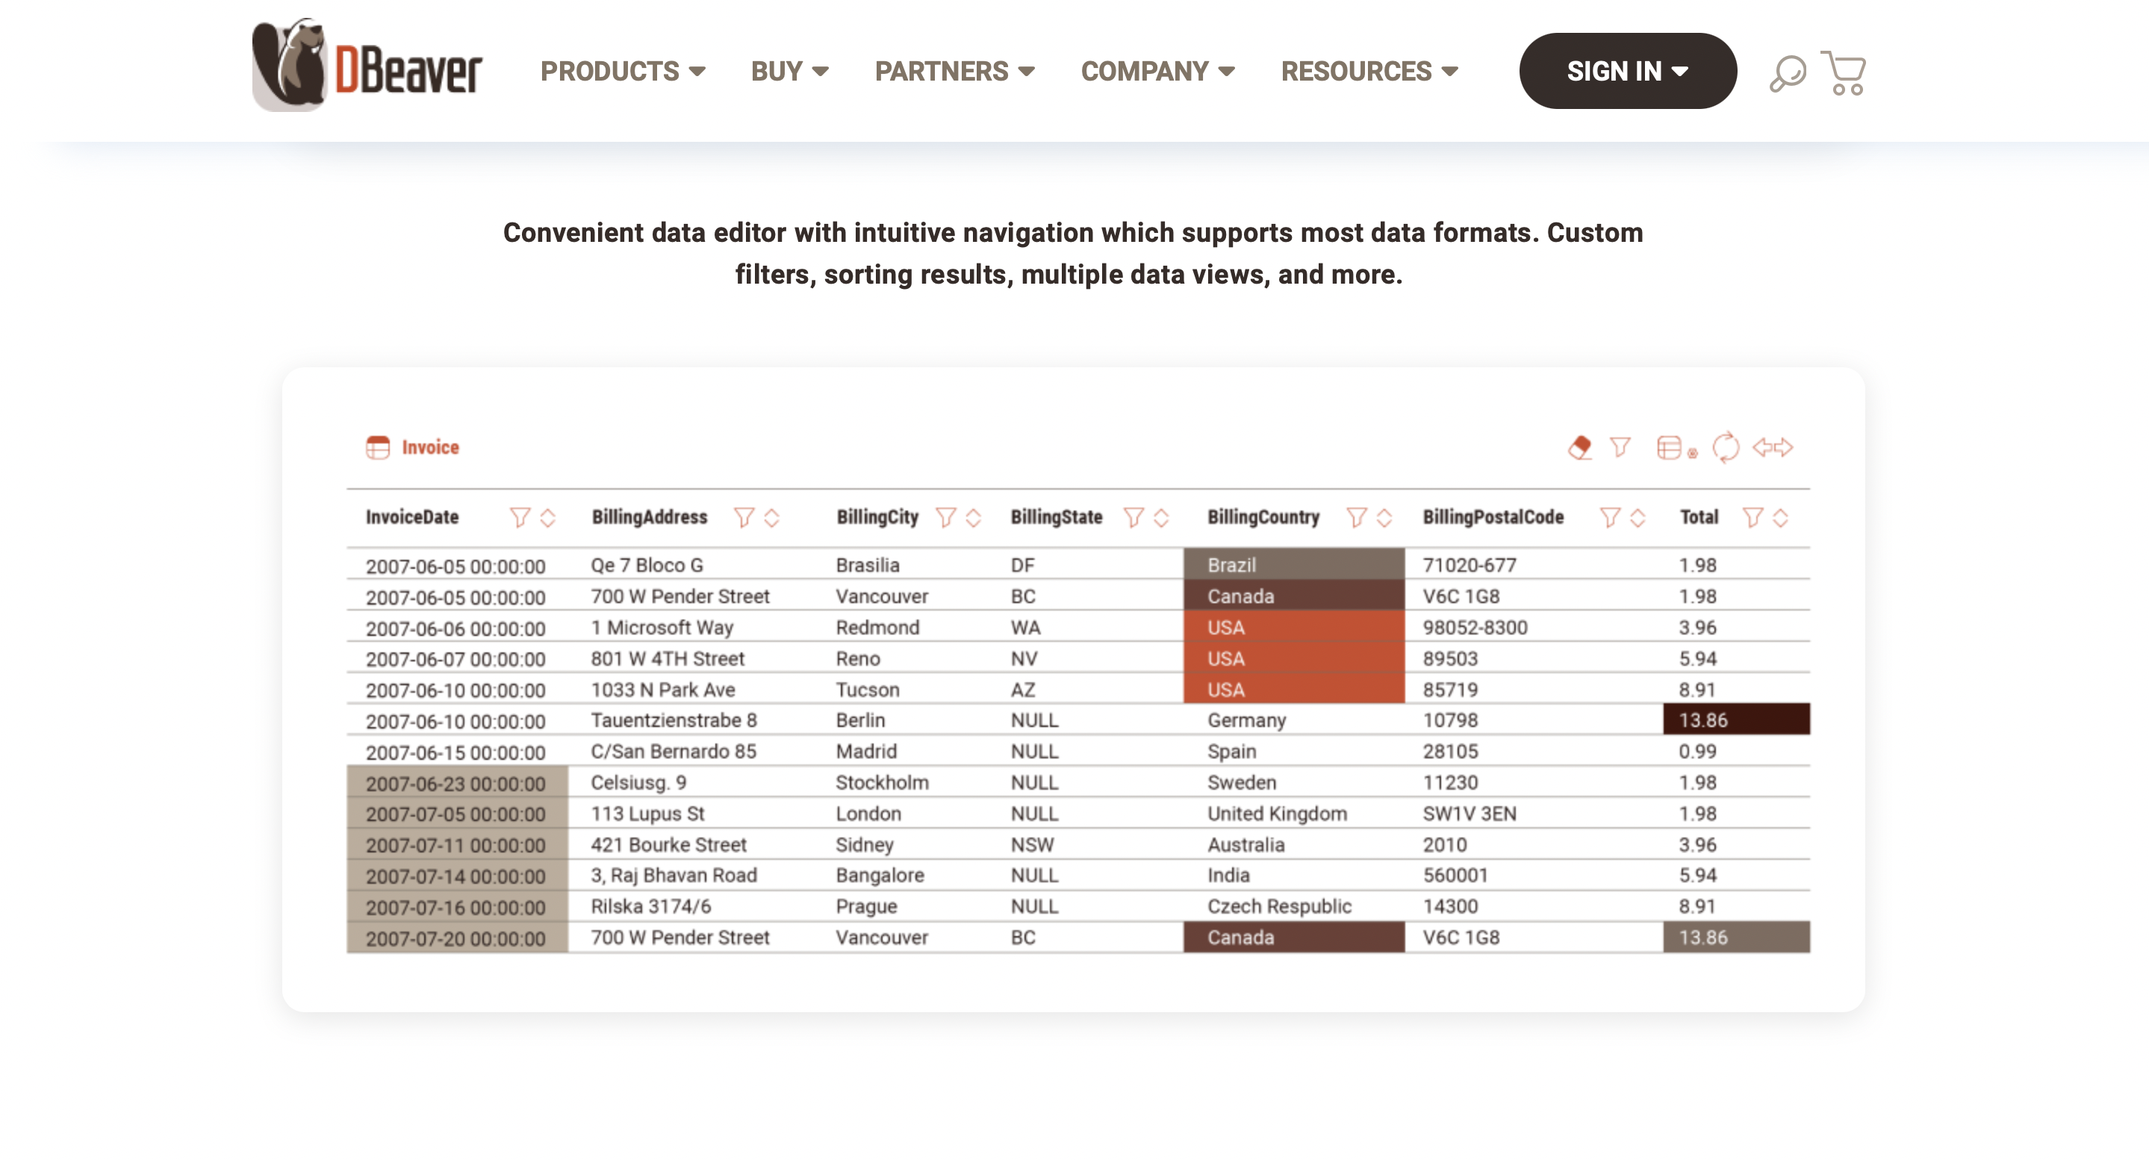
Task: Click the Reno city cell
Action: pyautogui.click(x=858, y=658)
